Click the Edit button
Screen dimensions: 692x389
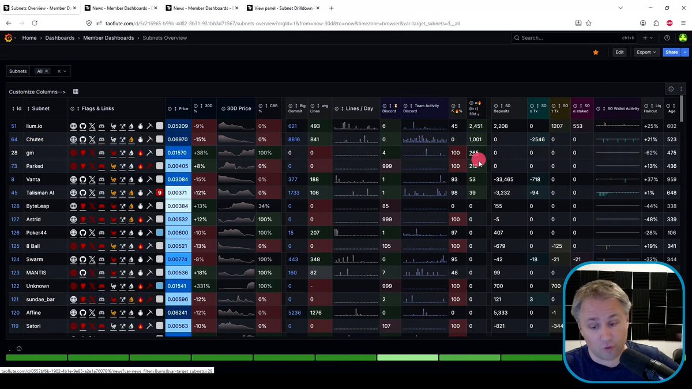[x=619, y=52]
